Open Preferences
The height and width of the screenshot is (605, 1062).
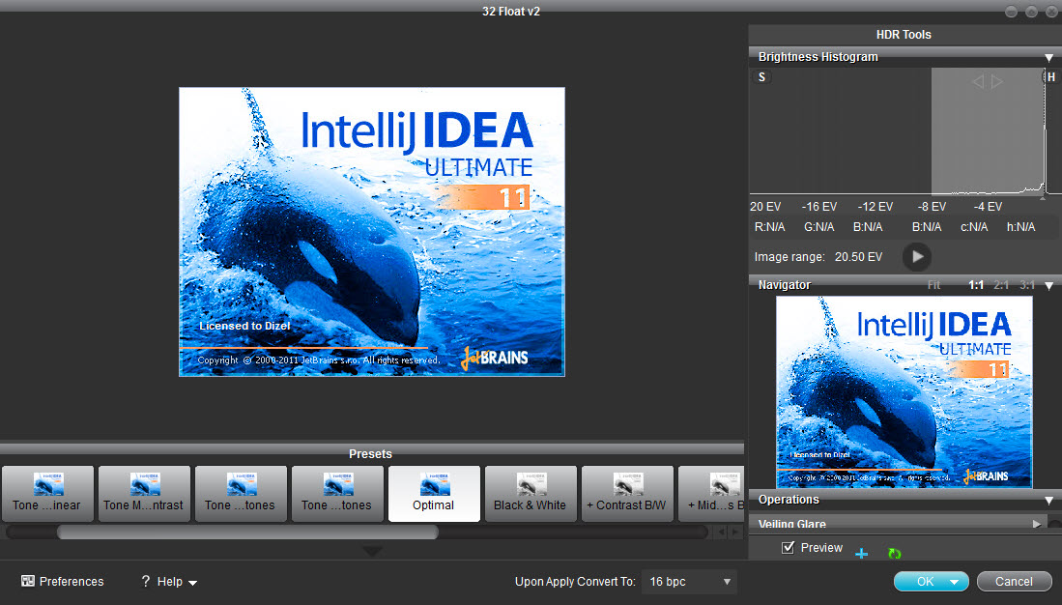62,581
